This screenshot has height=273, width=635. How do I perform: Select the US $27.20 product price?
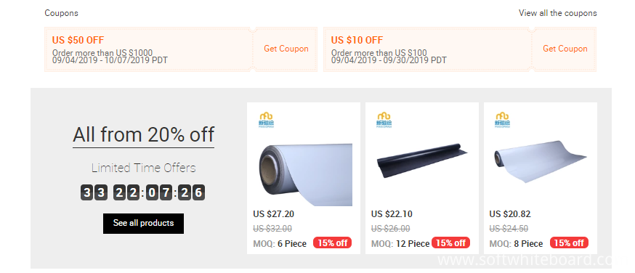[x=273, y=214]
